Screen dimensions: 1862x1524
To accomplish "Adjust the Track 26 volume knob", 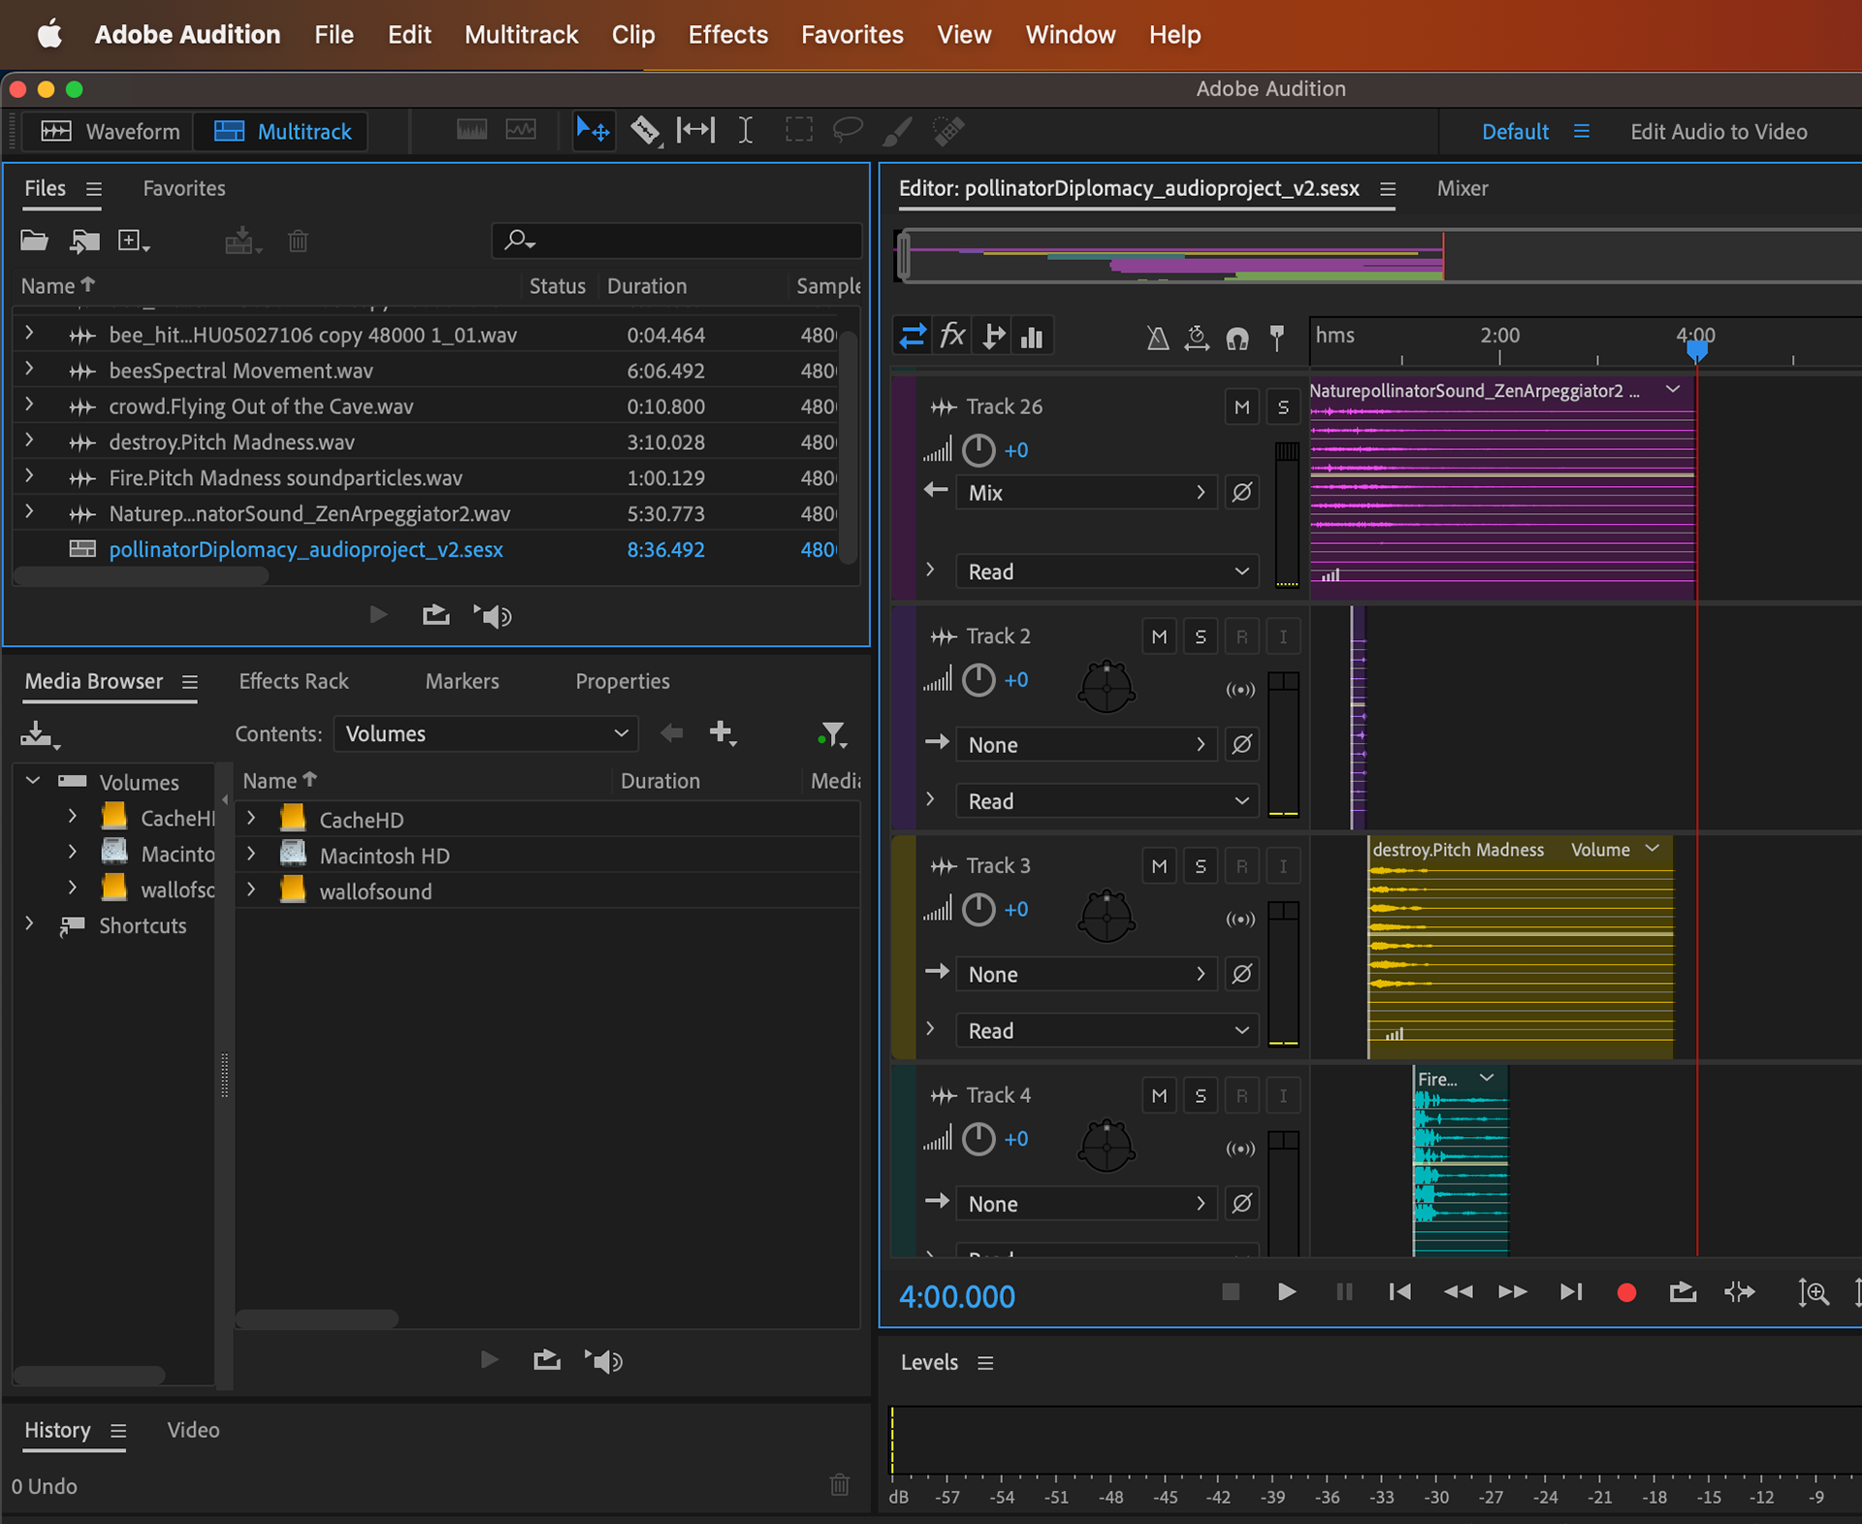I will 979,450.
